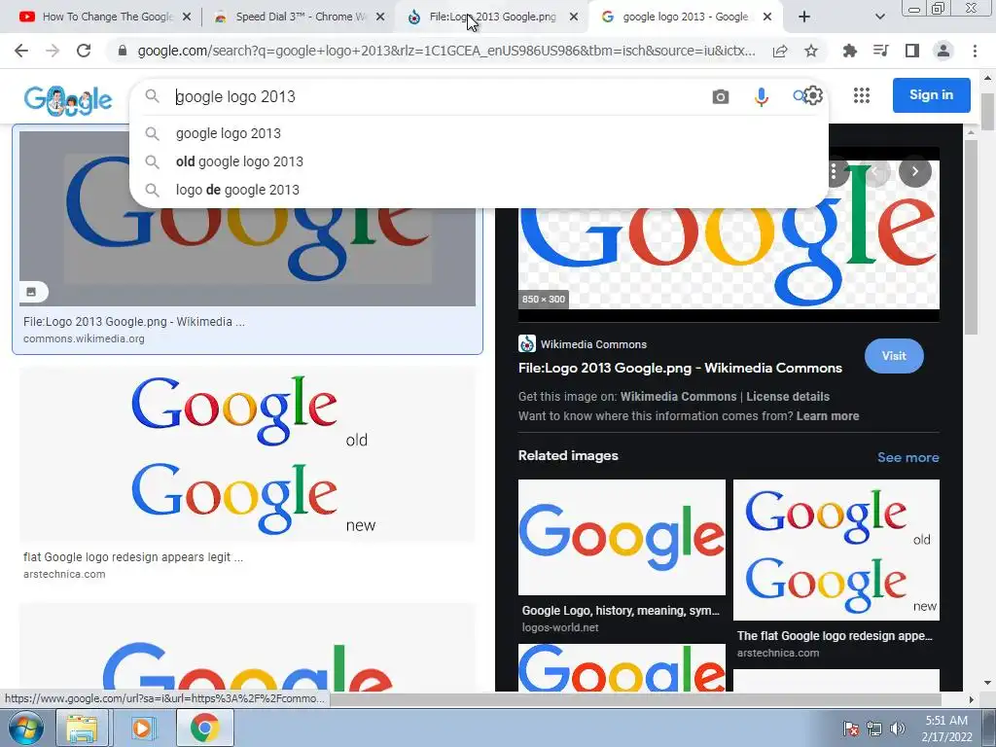Image resolution: width=996 pixels, height=747 pixels.
Task: Click the Chrome taskbar icon
Action: tap(204, 728)
